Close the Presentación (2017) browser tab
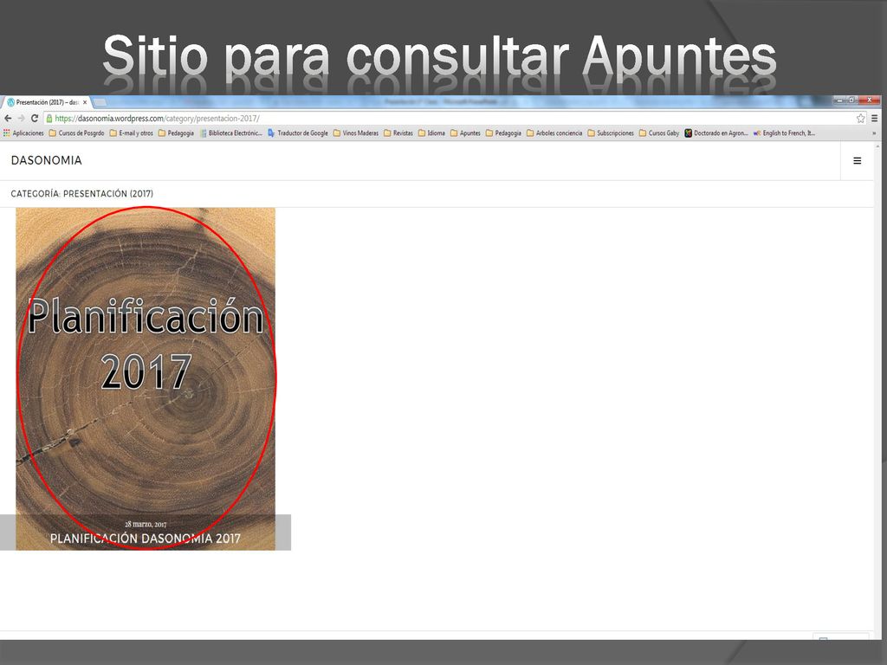Viewport: 887px width, 665px height. click(x=85, y=102)
